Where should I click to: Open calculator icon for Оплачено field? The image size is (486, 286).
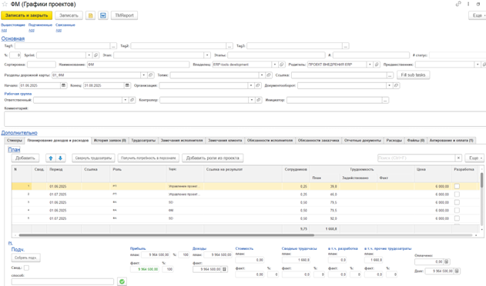tap(446, 261)
